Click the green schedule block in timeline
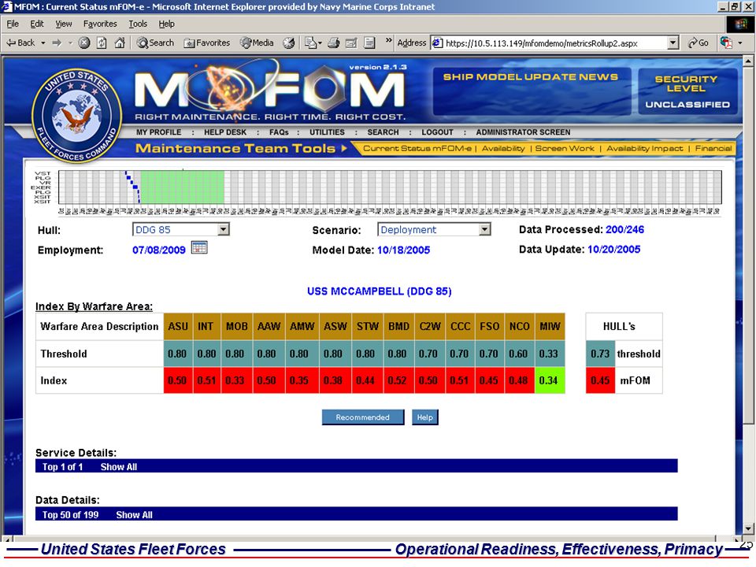Screen dimensions: 756x567 pyautogui.click(x=182, y=187)
